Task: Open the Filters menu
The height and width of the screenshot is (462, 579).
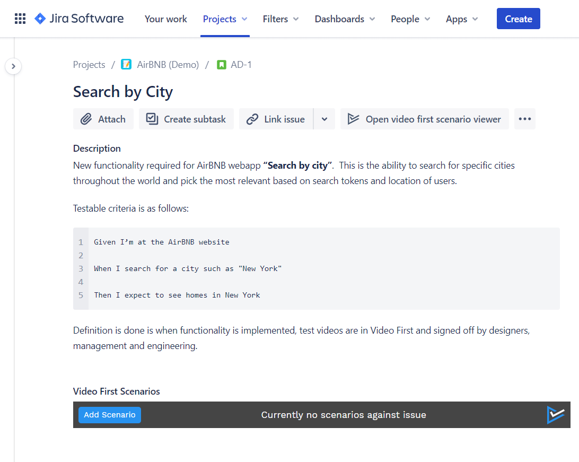Action: pyautogui.click(x=280, y=19)
